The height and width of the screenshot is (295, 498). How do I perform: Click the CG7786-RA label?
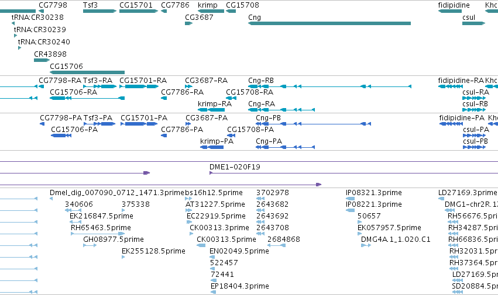tap(183, 92)
